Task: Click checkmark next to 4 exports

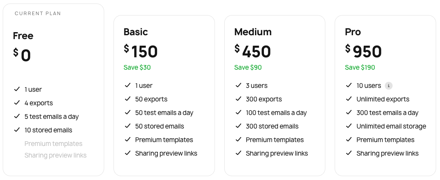Action: tap(17, 103)
